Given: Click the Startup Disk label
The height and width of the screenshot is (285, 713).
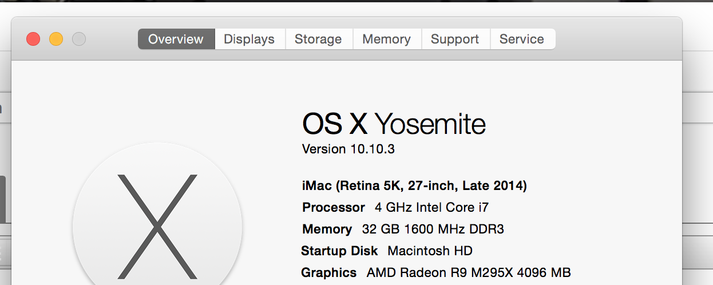Looking at the screenshot, I should [x=339, y=251].
